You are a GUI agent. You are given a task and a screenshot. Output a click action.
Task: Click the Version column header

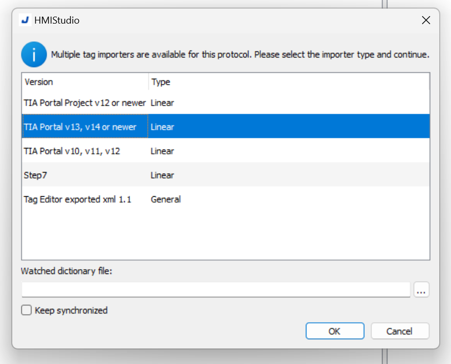85,82
